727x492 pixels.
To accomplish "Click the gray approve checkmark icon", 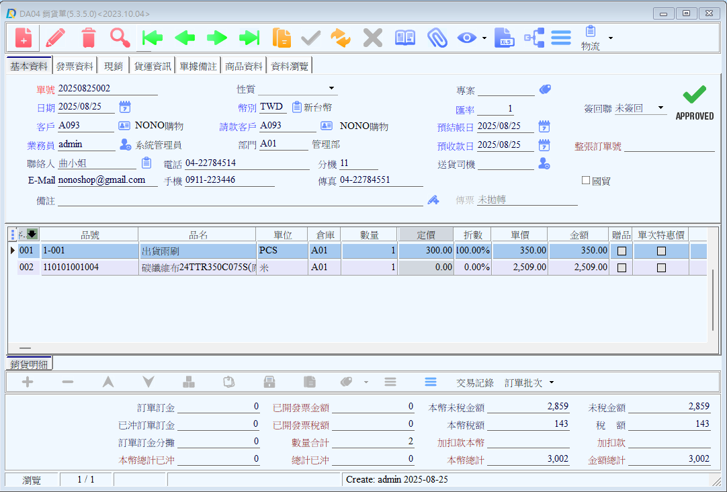I will tap(310, 38).
